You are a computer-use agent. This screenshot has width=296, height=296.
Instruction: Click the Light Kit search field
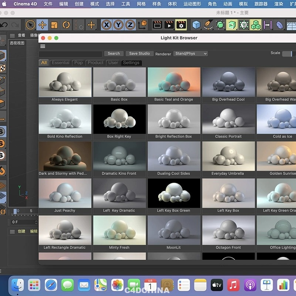click(70, 54)
